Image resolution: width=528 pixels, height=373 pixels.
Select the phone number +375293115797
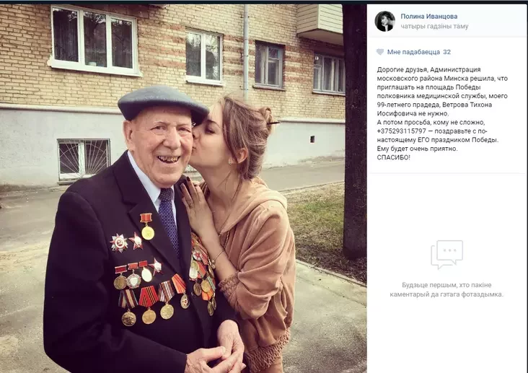[401, 131]
